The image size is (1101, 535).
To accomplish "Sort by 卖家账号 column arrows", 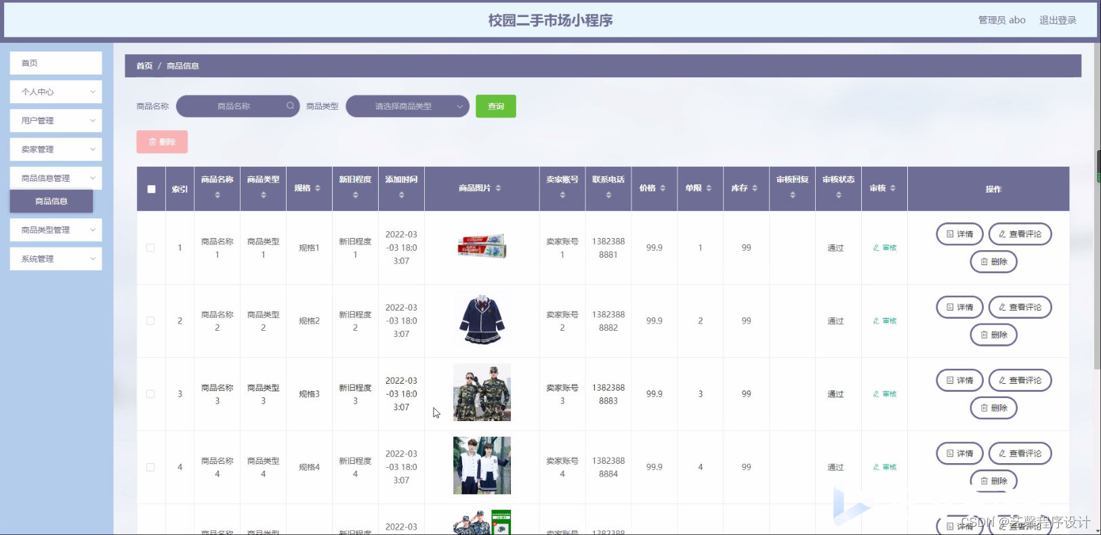I will [x=562, y=195].
